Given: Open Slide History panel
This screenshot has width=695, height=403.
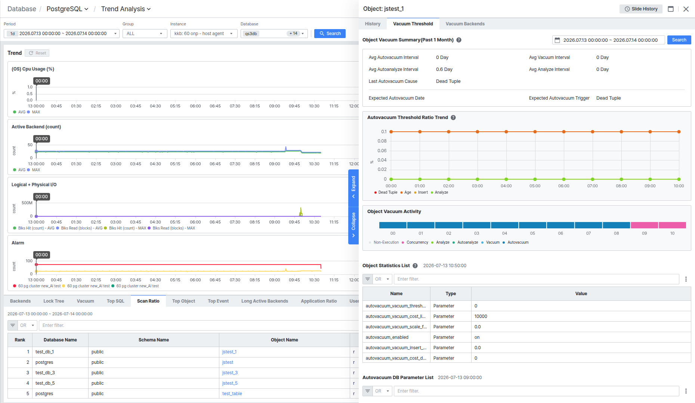Looking at the screenshot, I should [x=641, y=9].
